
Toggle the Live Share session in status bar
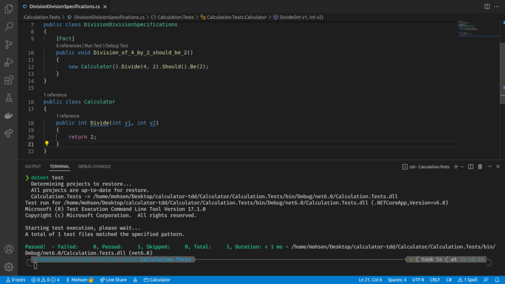113,280
